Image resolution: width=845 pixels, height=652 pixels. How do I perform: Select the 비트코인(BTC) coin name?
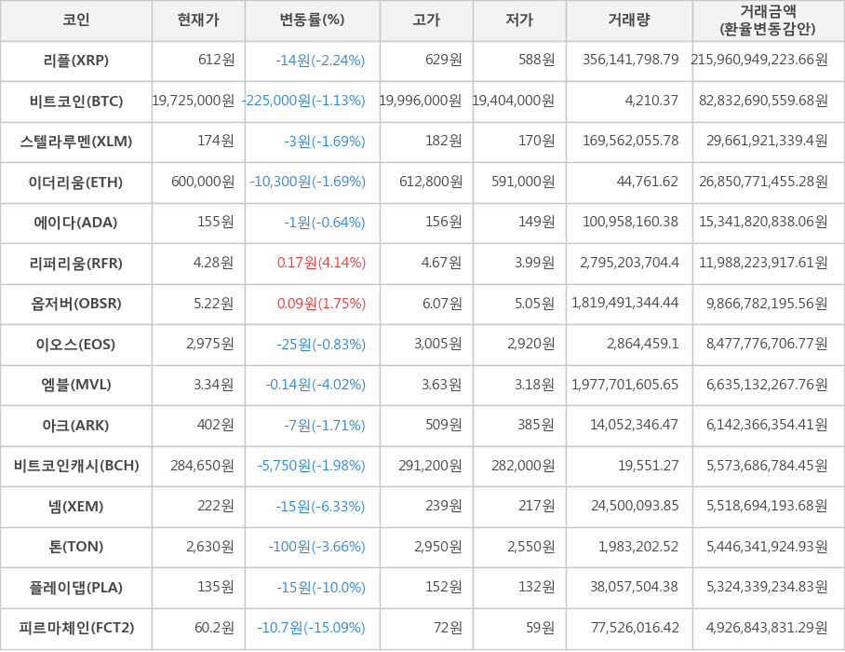point(76,102)
